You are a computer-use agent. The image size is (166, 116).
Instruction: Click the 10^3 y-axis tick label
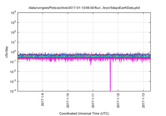point(13,23)
